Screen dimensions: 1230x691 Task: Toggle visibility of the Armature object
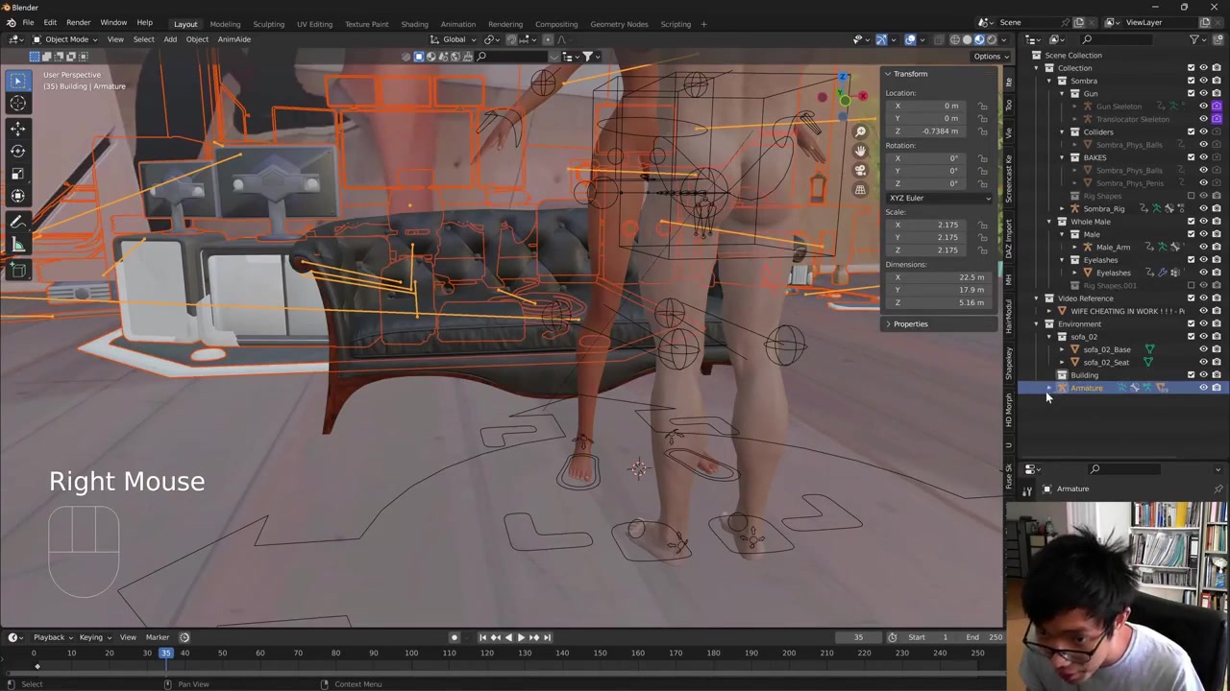(1203, 388)
